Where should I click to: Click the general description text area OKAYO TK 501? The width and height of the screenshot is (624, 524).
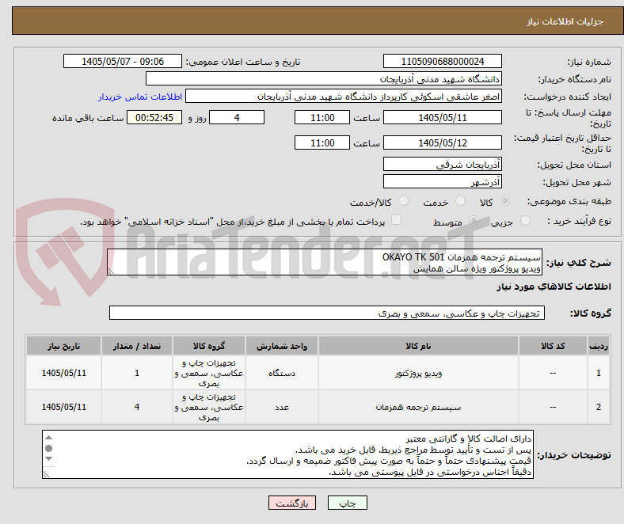(x=325, y=262)
